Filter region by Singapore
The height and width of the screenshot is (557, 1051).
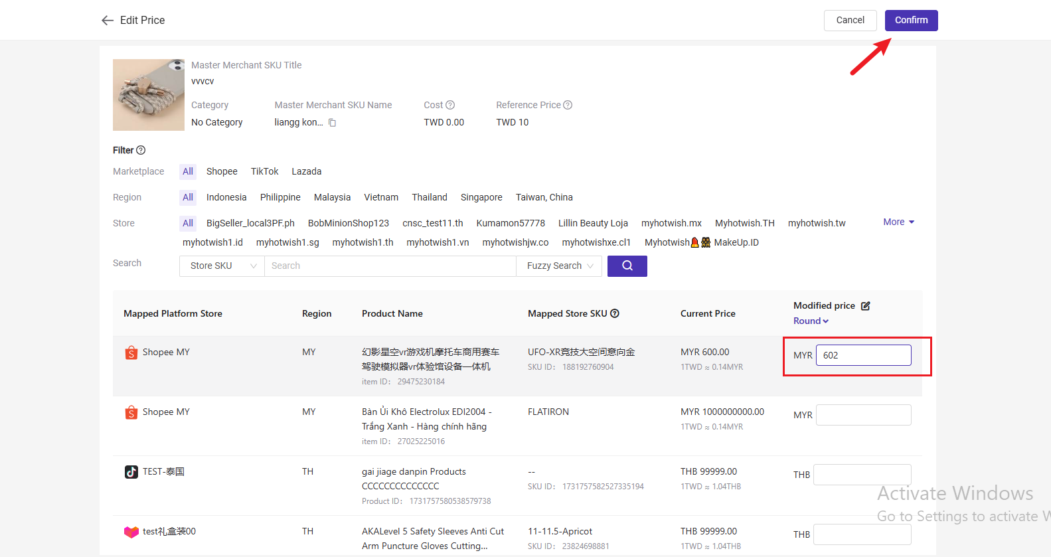pyautogui.click(x=481, y=197)
